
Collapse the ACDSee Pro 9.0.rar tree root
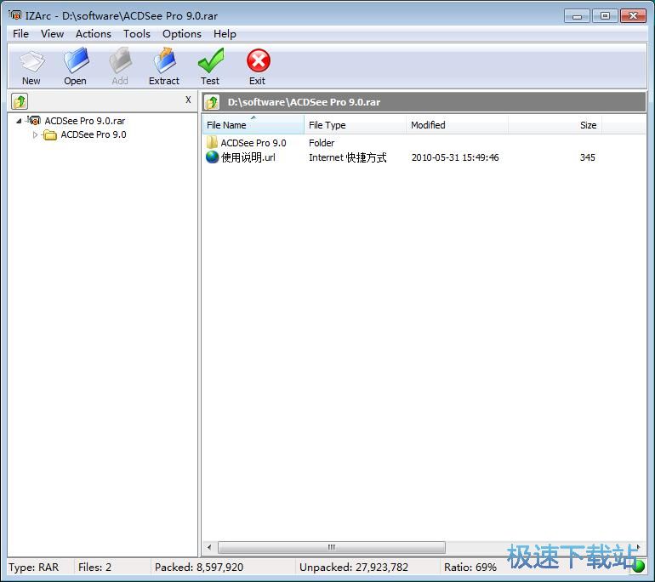click(20, 121)
